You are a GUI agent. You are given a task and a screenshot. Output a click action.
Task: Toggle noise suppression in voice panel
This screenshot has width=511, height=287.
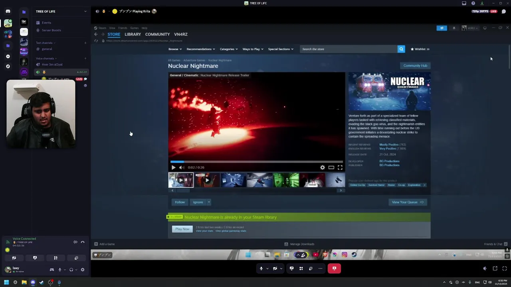point(75,242)
